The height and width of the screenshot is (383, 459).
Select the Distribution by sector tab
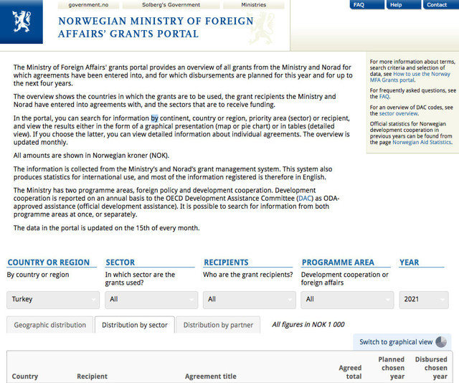coord(134,325)
